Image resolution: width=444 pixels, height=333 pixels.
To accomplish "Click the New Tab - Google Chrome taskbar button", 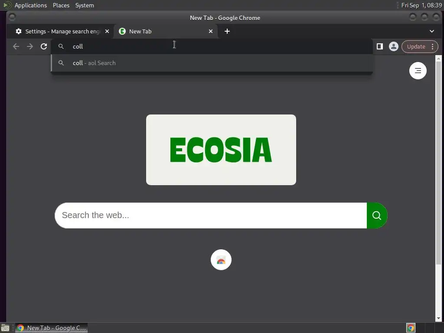I will 51,328.
